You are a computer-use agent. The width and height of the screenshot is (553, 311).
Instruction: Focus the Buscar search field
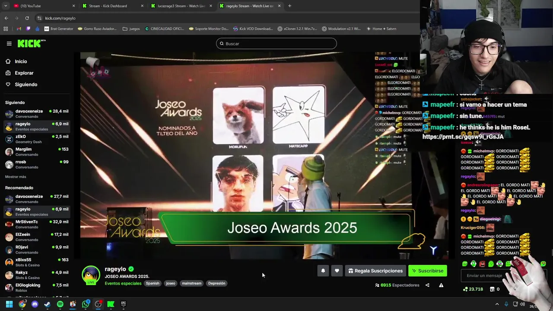[276, 44]
